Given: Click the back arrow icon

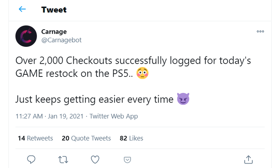Looking at the screenshot, I should coord(22,10).
